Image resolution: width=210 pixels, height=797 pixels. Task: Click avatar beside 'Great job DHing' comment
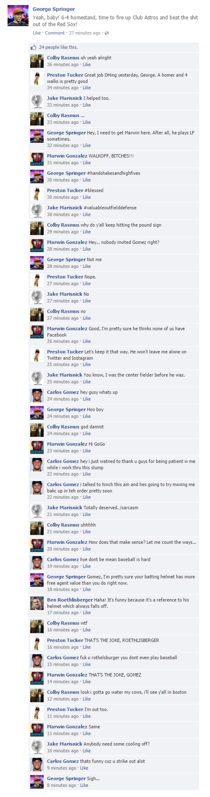click(37, 78)
